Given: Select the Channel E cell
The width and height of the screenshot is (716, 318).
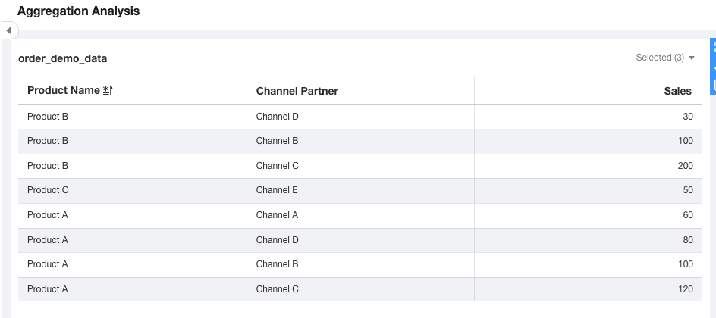Looking at the screenshot, I should pyautogui.click(x=277, y=190).
